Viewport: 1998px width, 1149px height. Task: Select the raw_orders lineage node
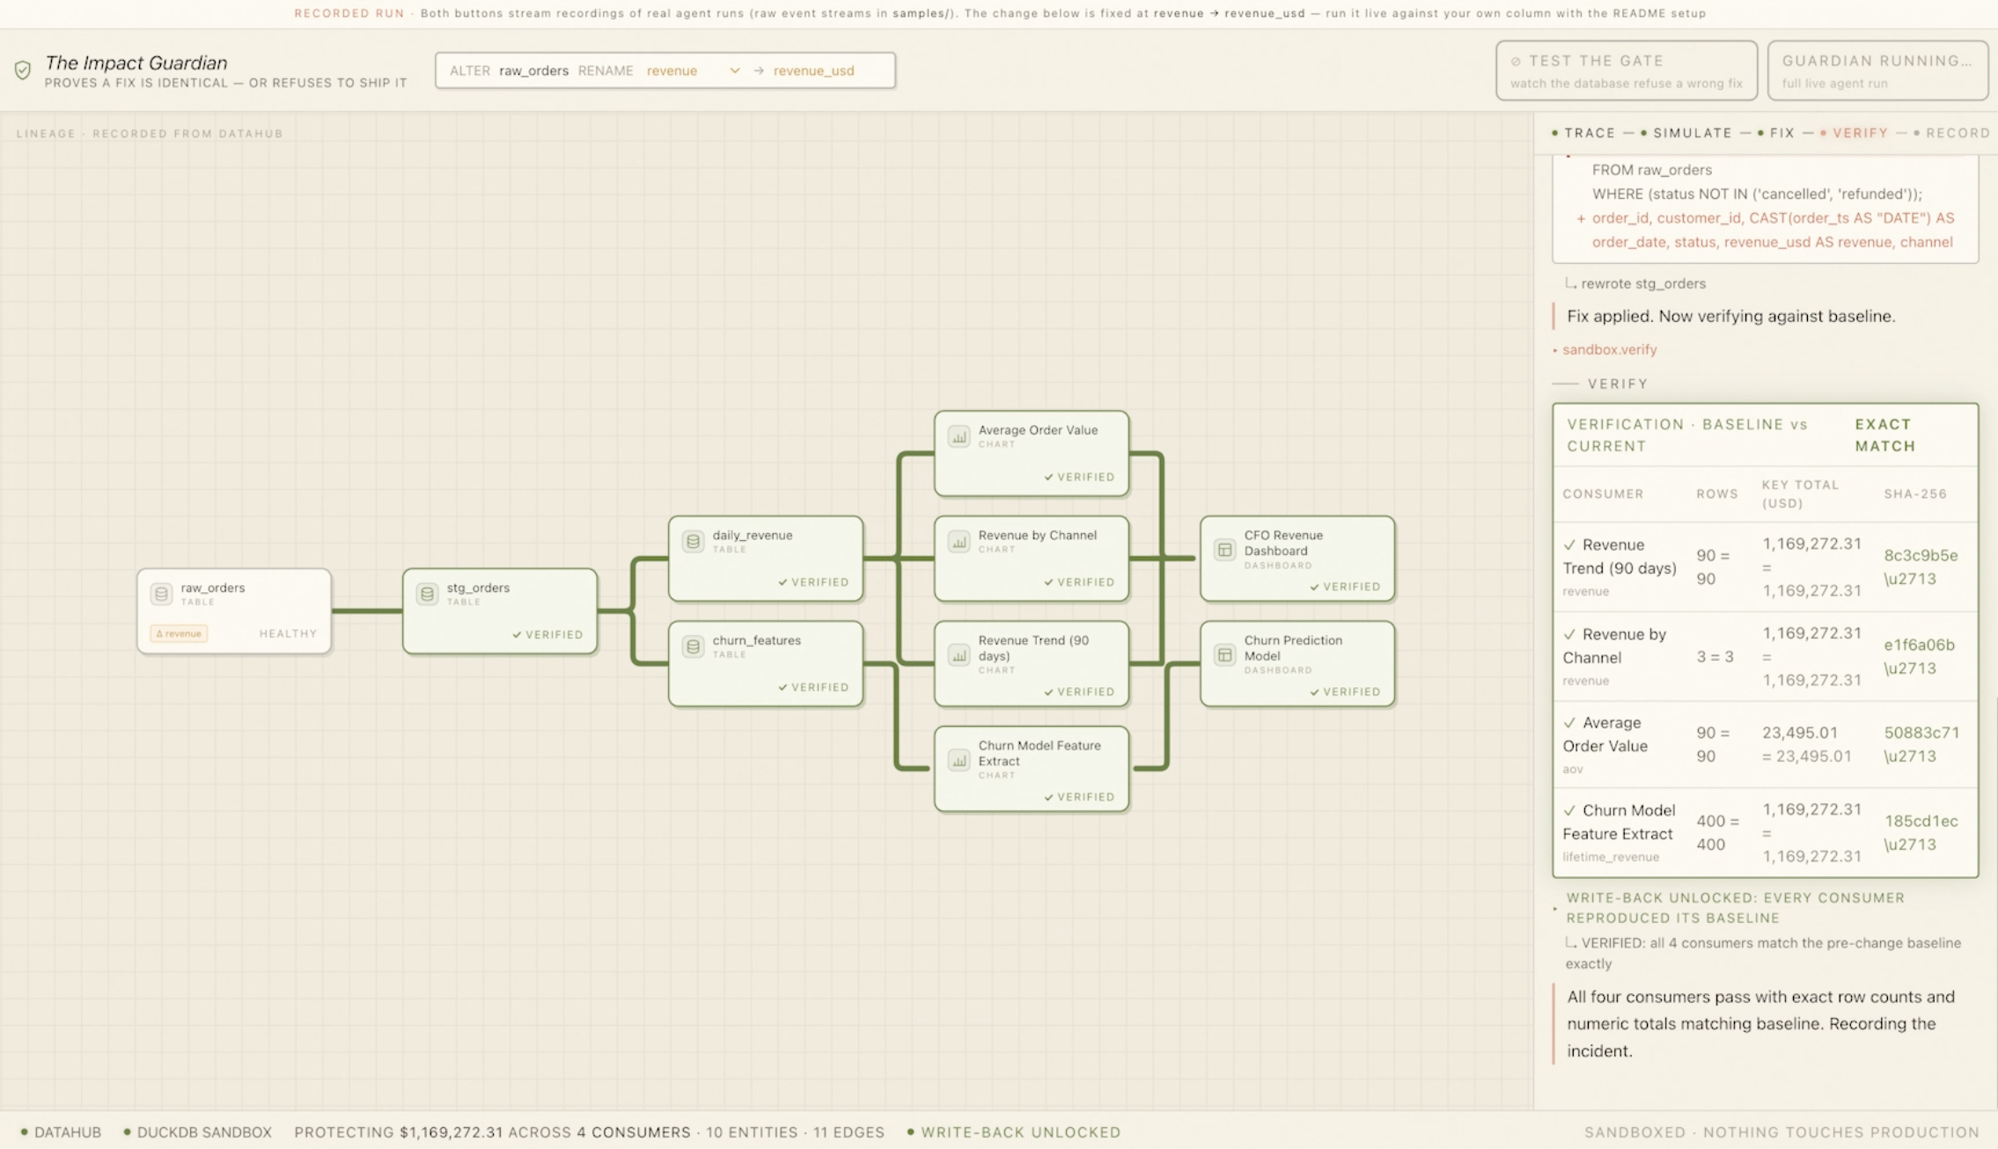coord(234,611)
